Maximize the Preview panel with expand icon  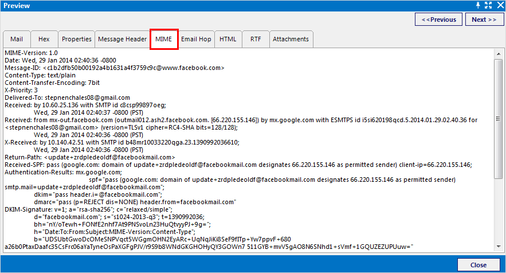coord(488,5)
